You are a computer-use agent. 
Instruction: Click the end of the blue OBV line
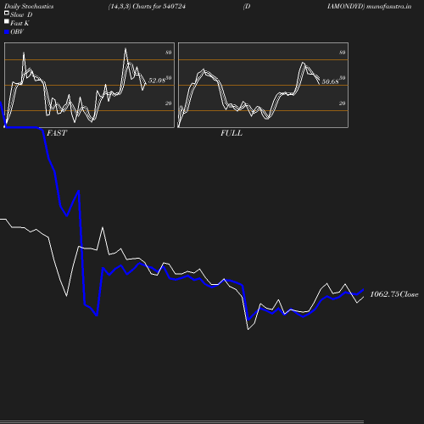[x=363, y=290]
